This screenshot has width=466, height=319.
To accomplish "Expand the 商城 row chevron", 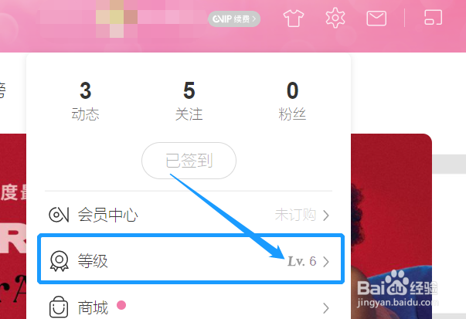I will pyautogui.click(x=326, y=308).
